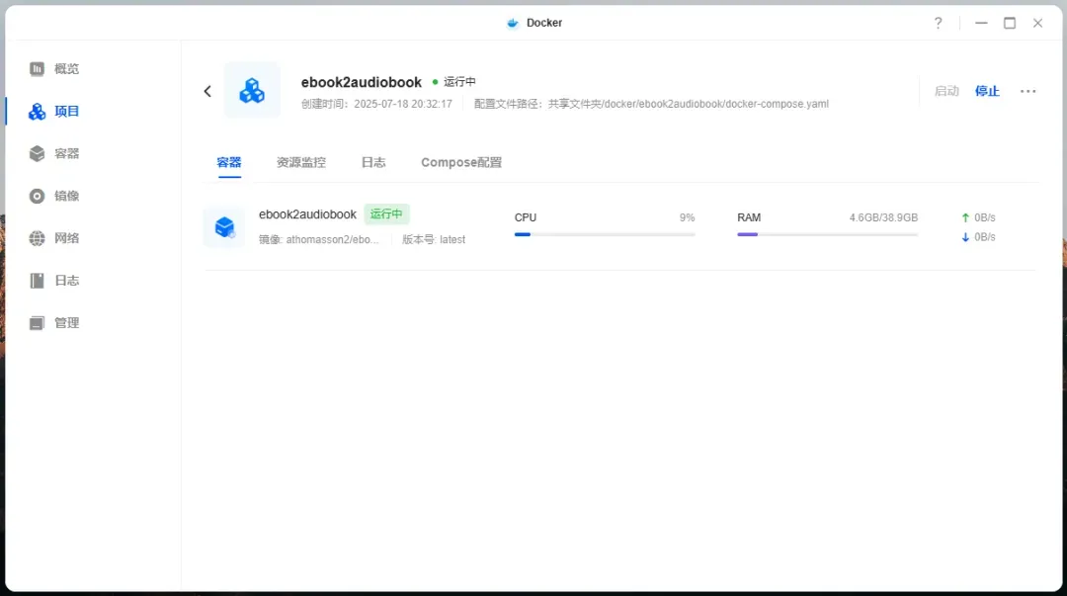Open 管理 management icon in sidebar
1067x596 pixels.
point(38,323)
